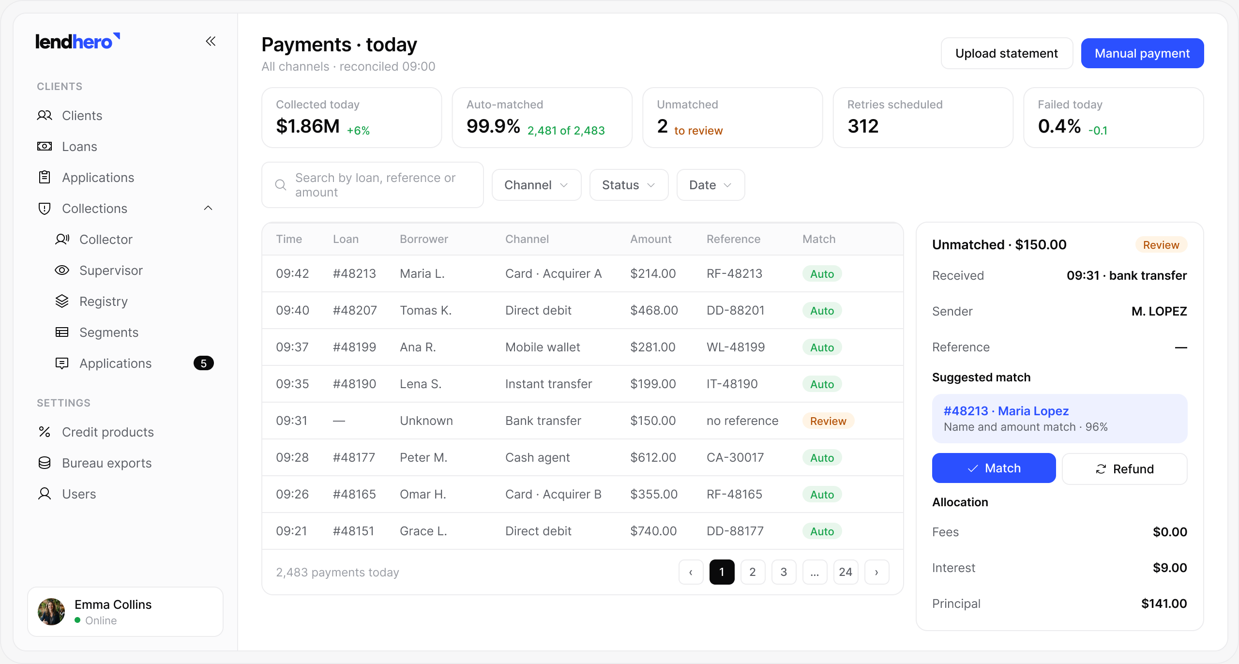This screenshot has width=1239, height=664.
Task: Click the Credit products percent icon
Action: 45,432
